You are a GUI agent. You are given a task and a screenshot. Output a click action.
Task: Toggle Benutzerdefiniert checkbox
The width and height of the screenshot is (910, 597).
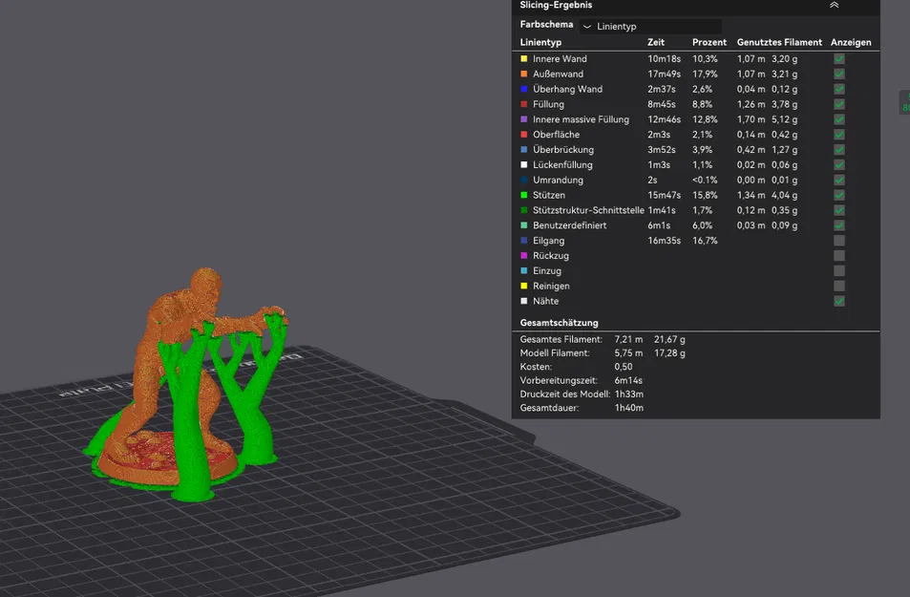tap(839, 224)
